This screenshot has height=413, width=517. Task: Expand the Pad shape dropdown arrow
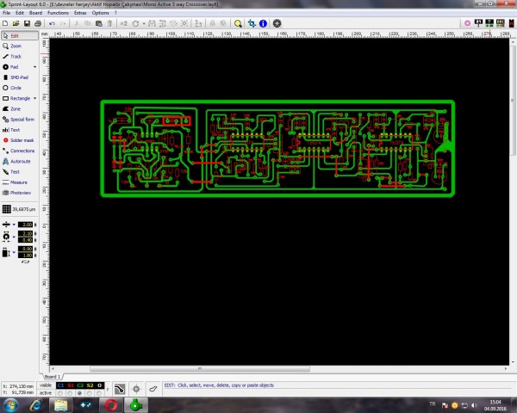pos(35,66)
